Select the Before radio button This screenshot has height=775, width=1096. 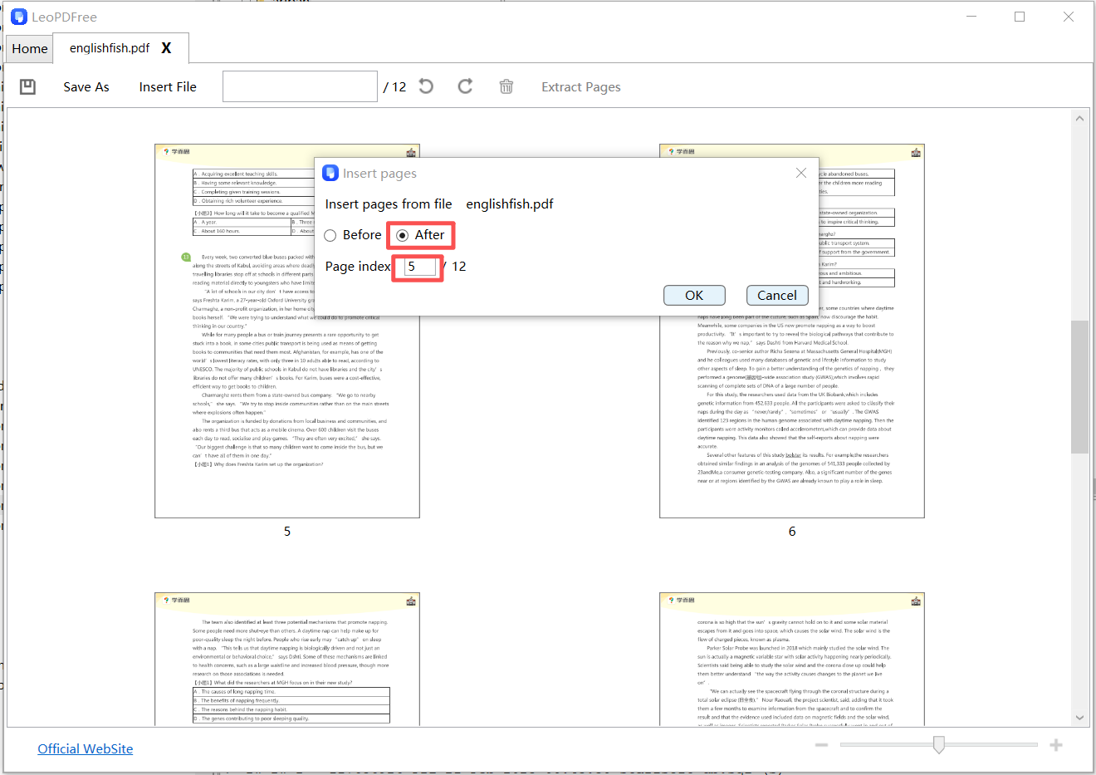(330, 235)
